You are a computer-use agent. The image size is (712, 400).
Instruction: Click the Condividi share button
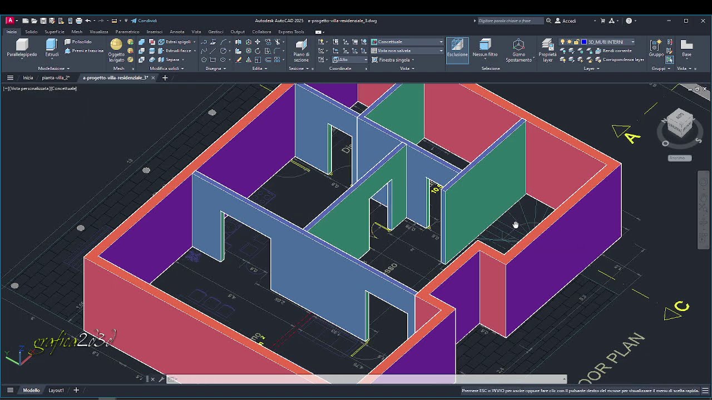(144, 21)
